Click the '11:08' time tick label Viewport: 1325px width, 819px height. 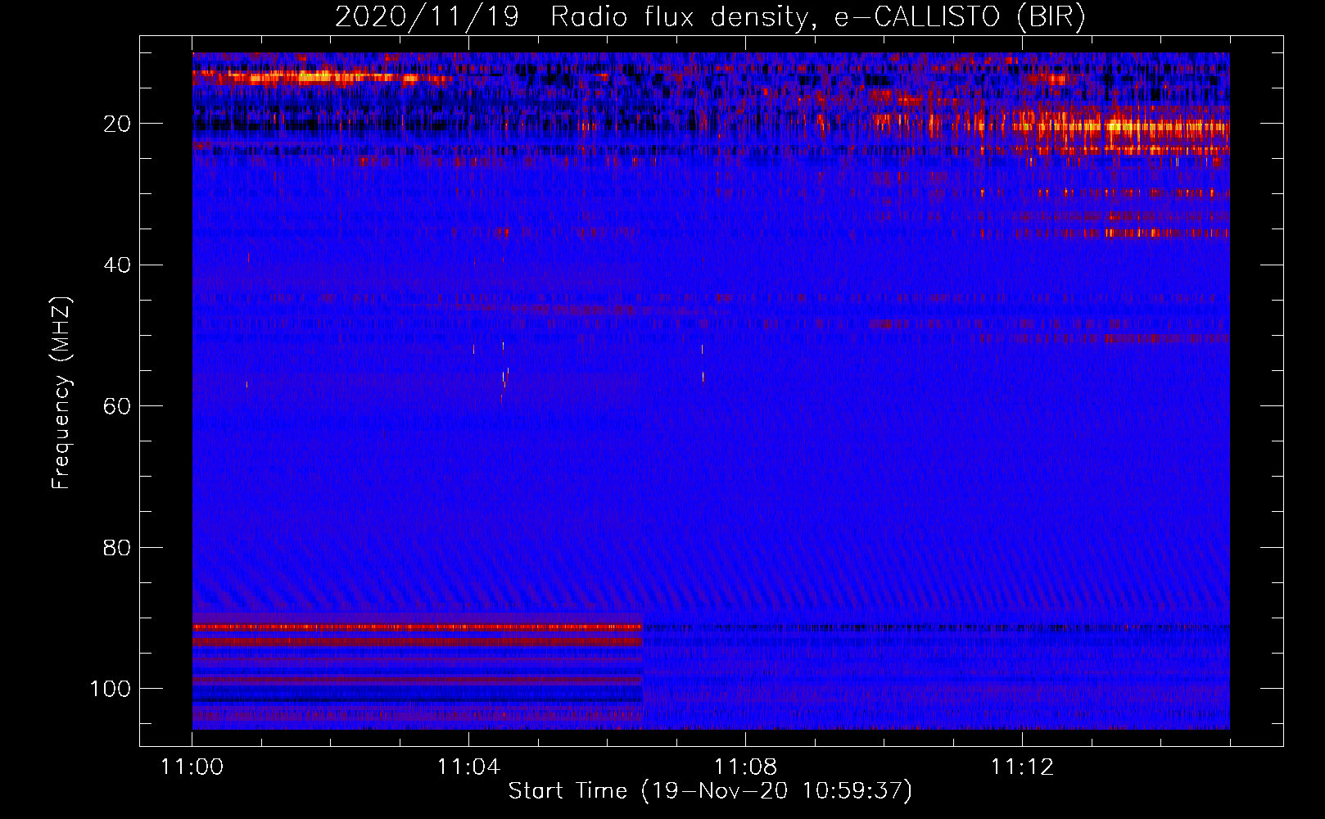(745, 767)
